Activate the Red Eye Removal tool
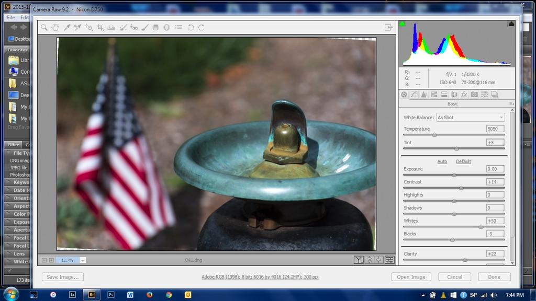 click(x=134, y=27)
